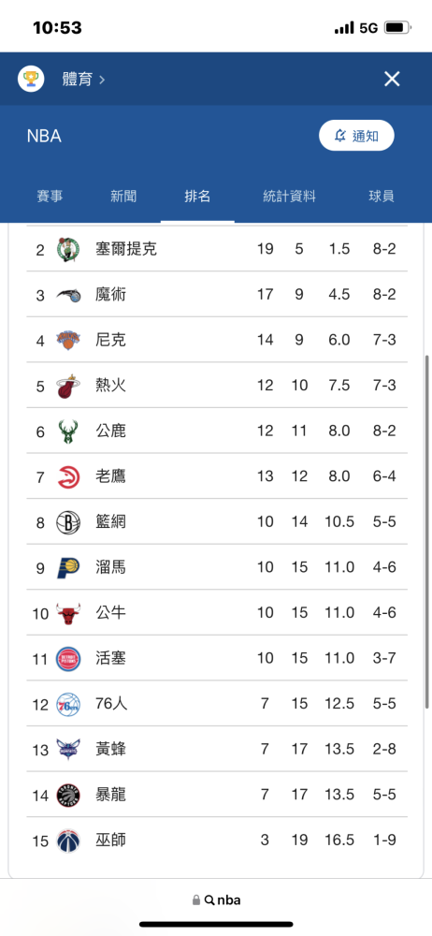Tap the Celtics team logo
432x936 pixels.
pos(68,250)
